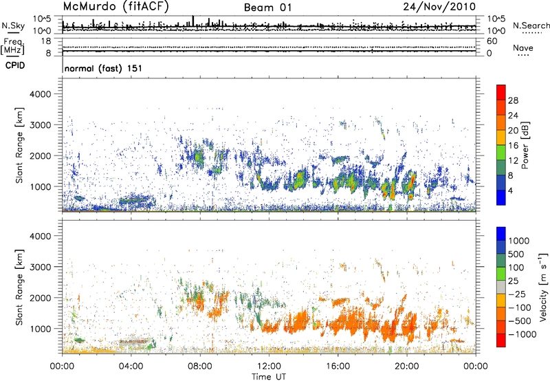Click the '-1000' tick on the velocity colorbar
550x381 pixels.
coord(522,334)
